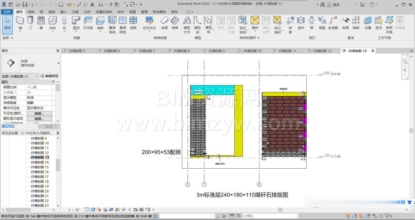Switch to the 视图 ribbon tab
415x220 pixels.
132,11
